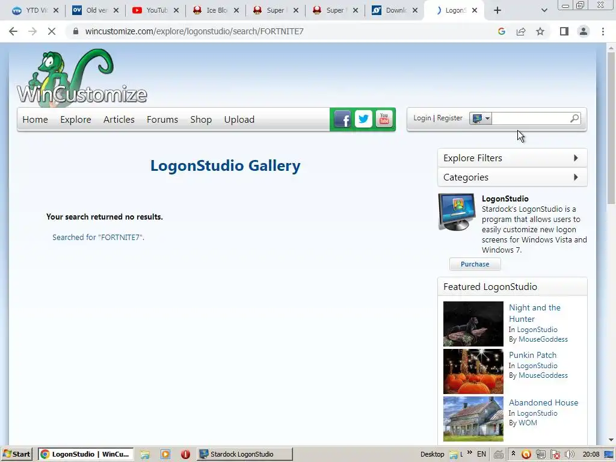The height and width of the screenshot is (462, 616).
Task: Click the volume tray icon
Action: point(570,455)
